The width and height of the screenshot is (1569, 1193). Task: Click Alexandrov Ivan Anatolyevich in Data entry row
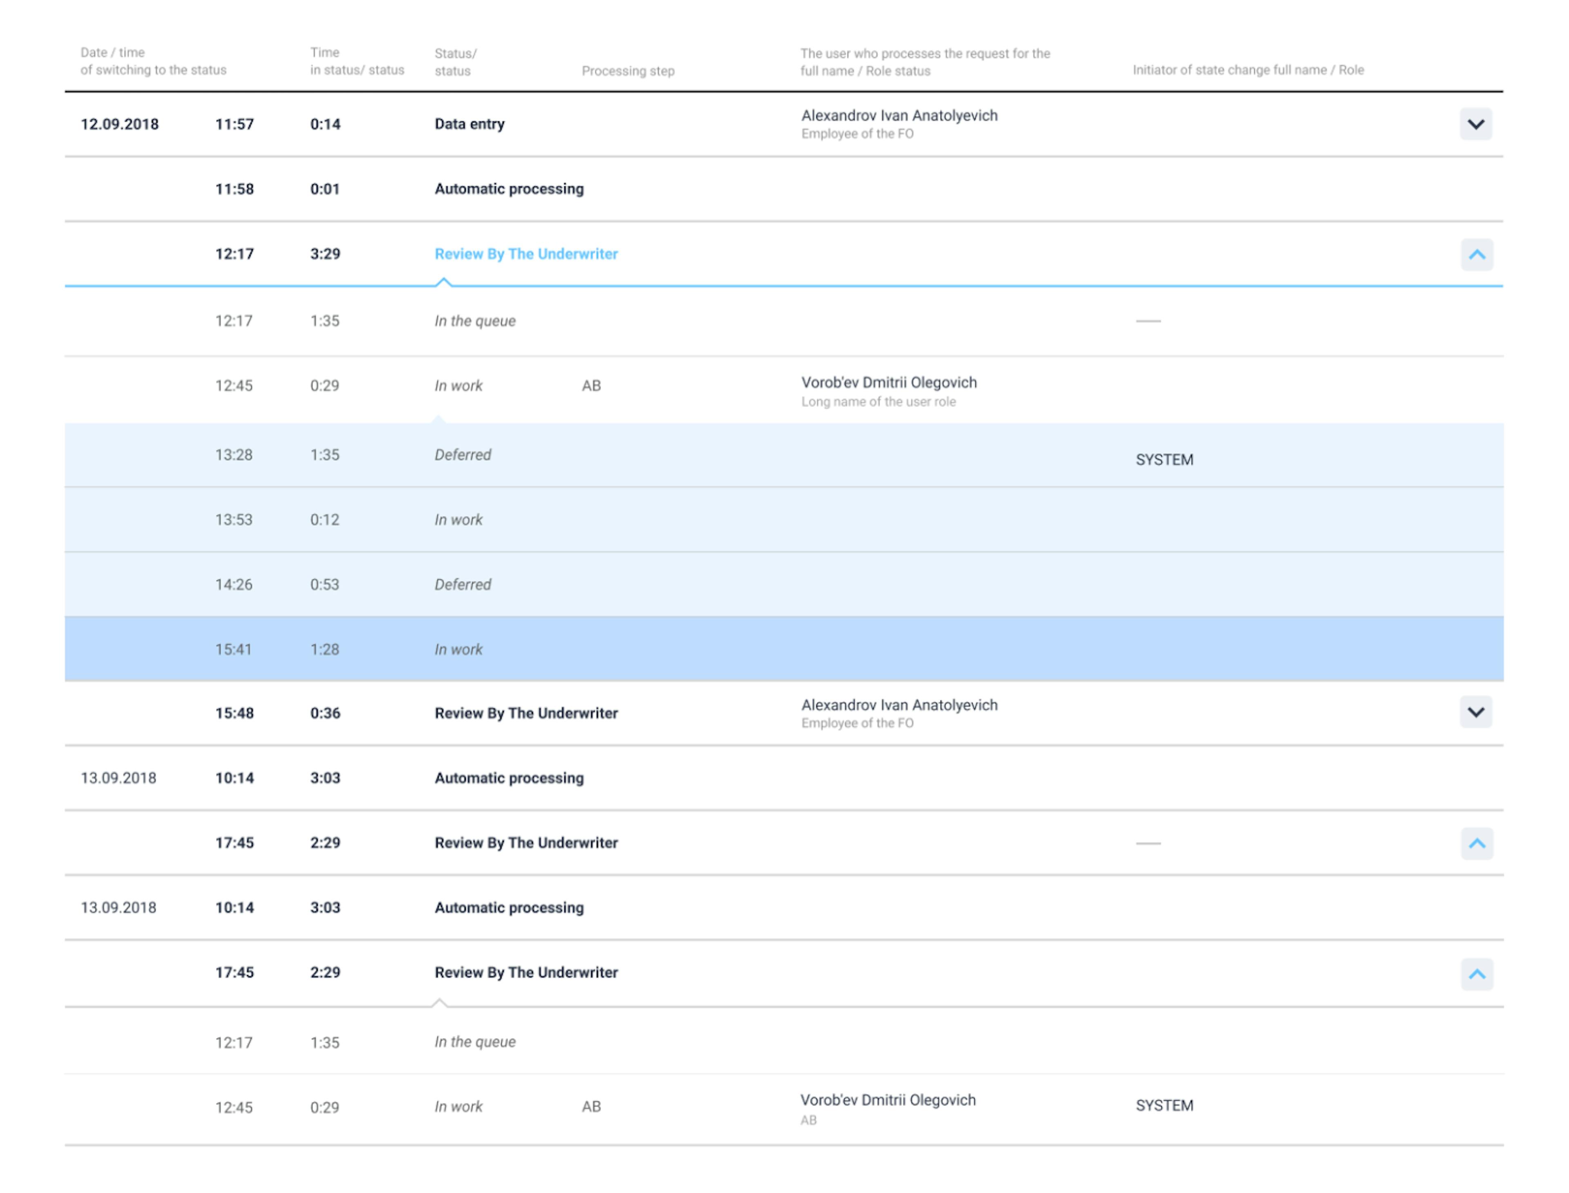(899, 116)
